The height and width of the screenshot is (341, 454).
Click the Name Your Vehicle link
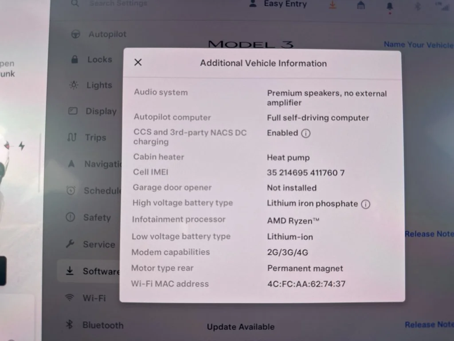[419, 45]
